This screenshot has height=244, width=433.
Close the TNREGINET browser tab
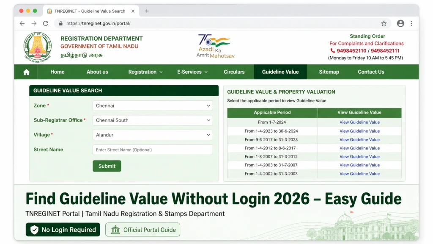pos(133,11)
